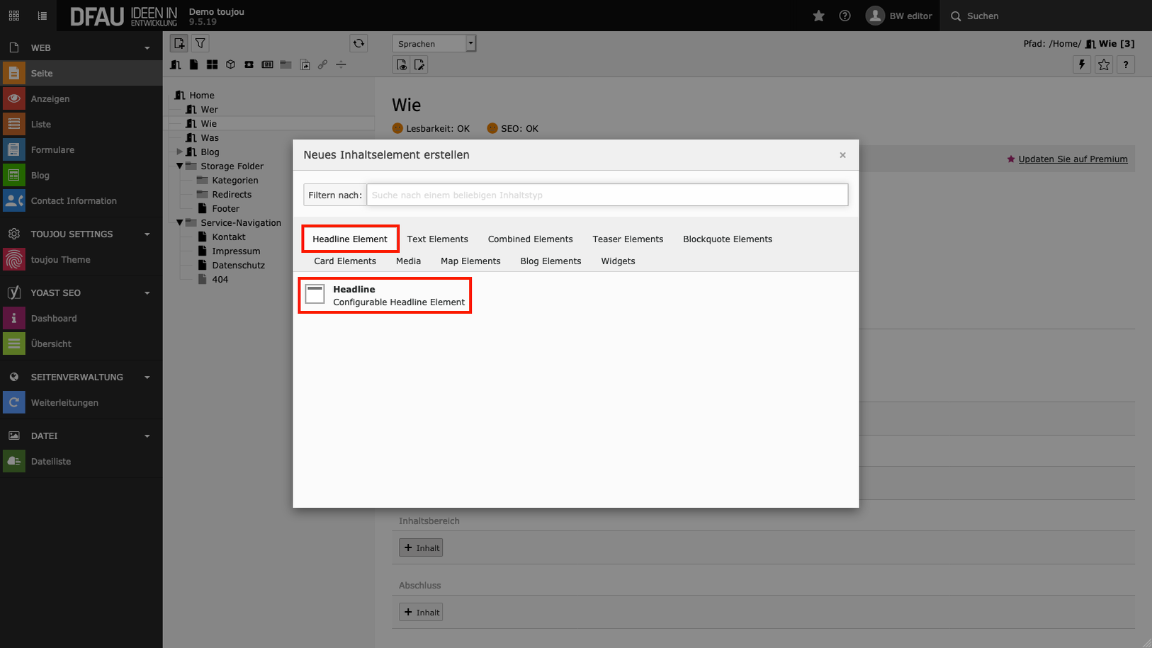The height and width of the screenshot is (648, 1152).
Task: Click the Updaten Sie auf Premium link
Action: pyautogui.click(x=1073, y=159)
